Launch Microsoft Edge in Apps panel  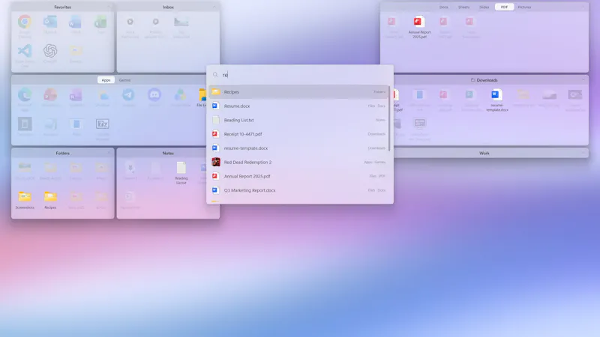pos(25,100)
